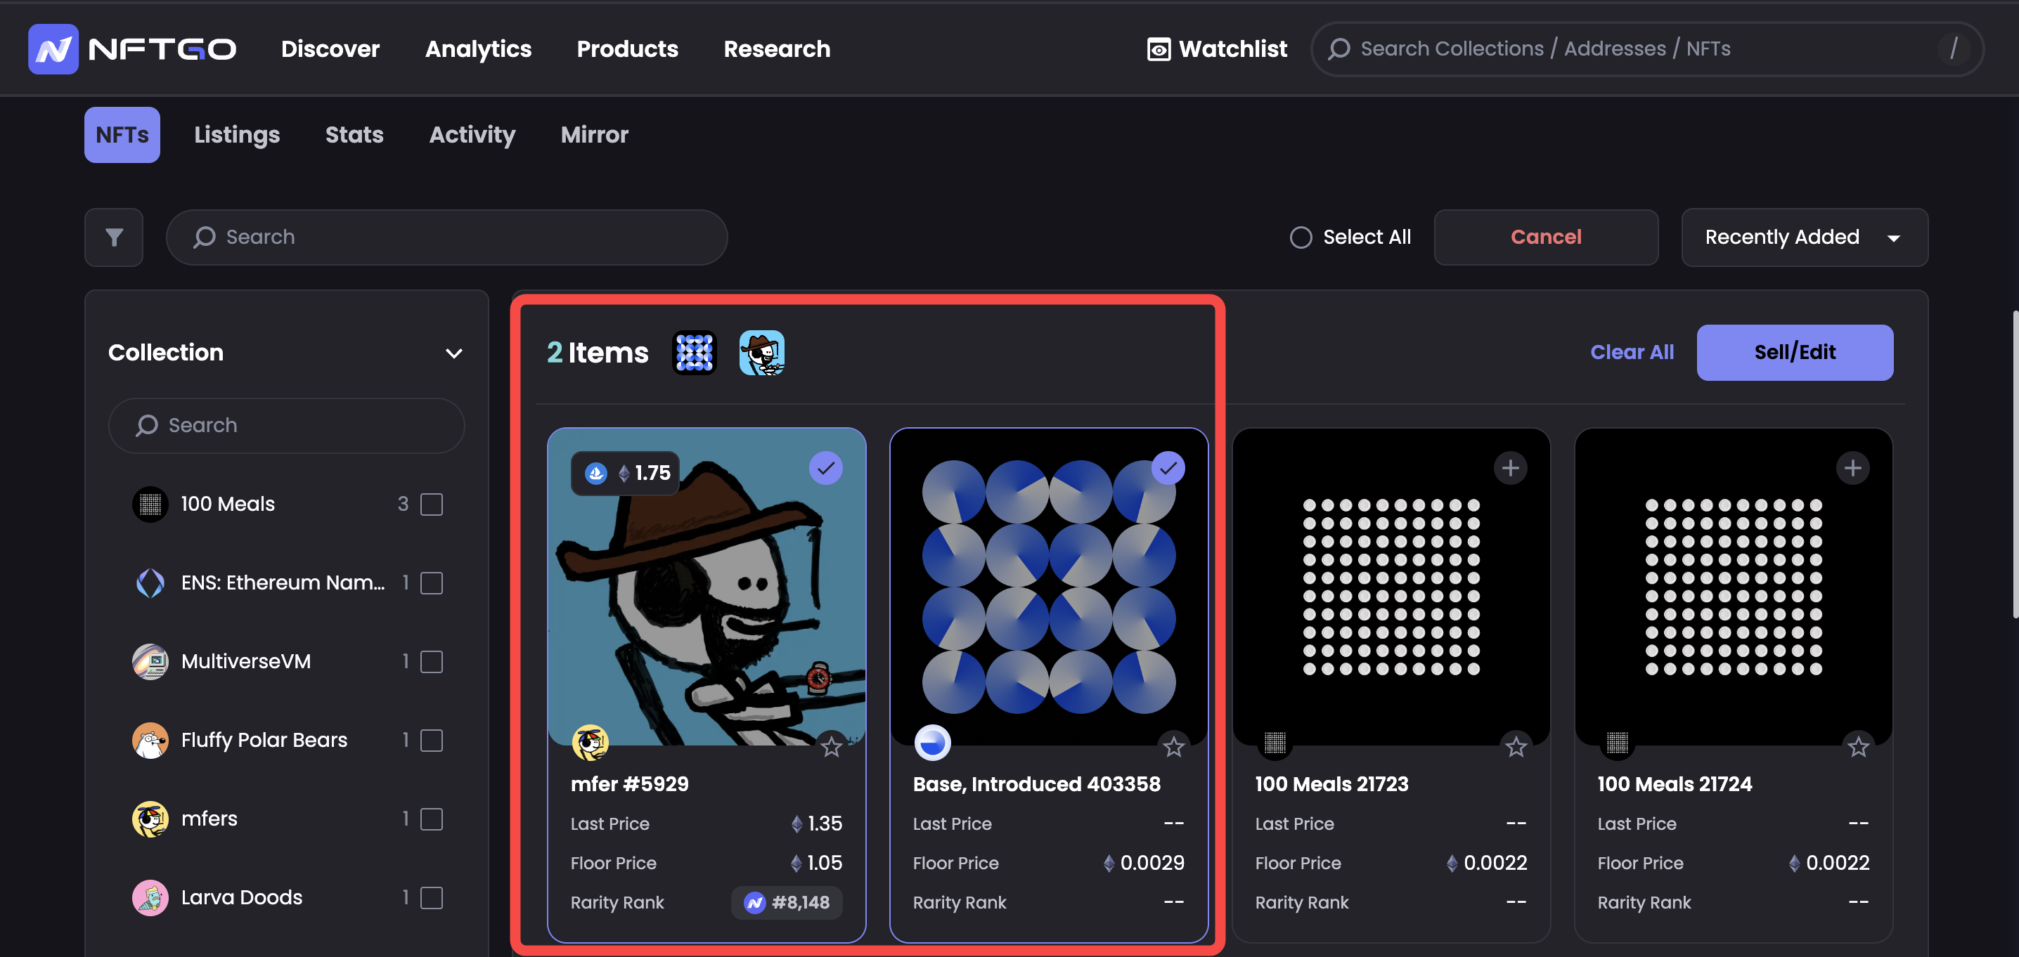Deselect mfer #5929 via its checkmark
Viewport: 2019px width, 957px height.
coord(825,469)
